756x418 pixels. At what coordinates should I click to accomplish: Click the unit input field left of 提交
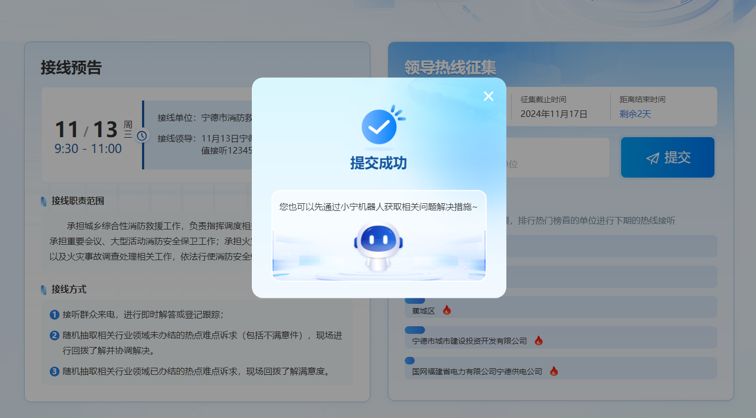pos(557,158)
